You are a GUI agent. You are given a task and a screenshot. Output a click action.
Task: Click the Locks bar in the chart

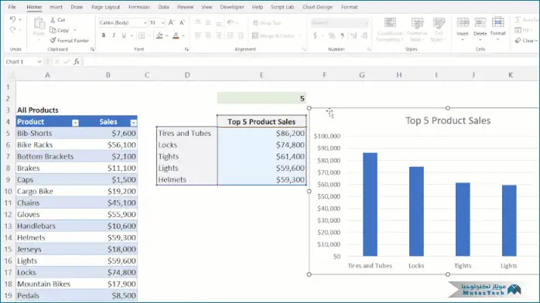point(416,211)
